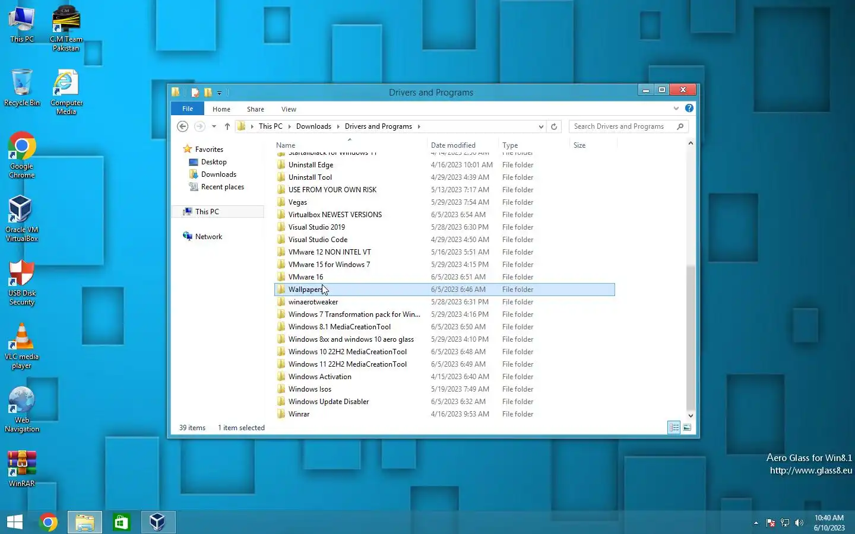Launch Oracle VM VirtualBox desktop shortcut

tap(22, 219)
